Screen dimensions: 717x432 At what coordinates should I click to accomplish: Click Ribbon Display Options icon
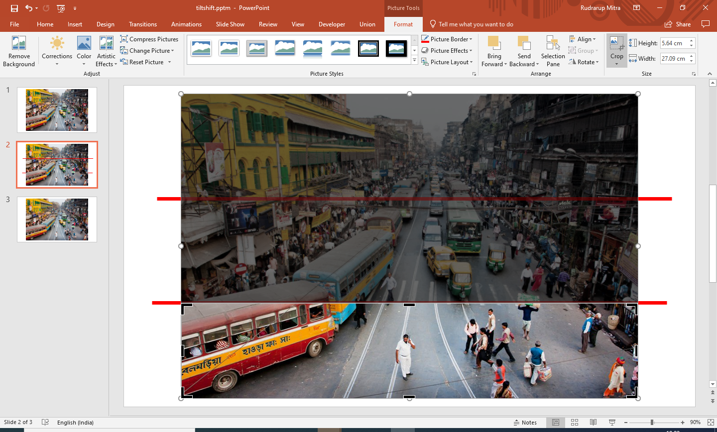tap(636, 8)
